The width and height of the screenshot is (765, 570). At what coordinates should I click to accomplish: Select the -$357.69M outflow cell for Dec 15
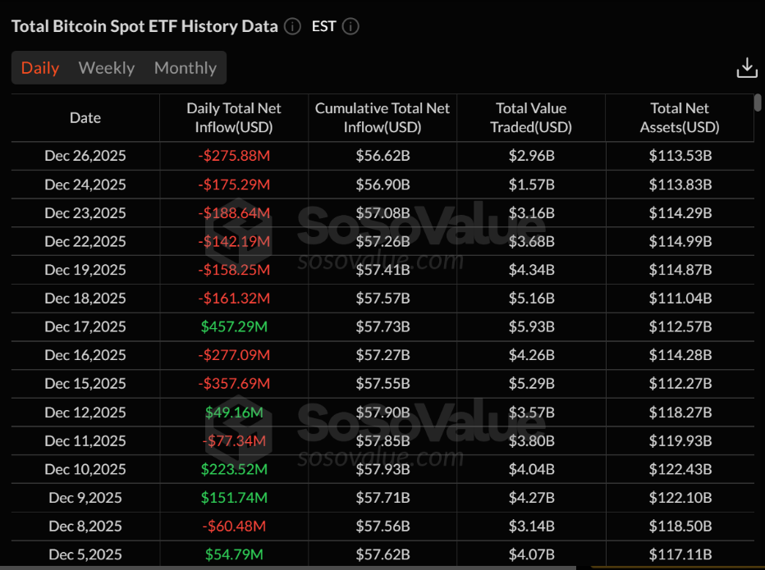234,384
